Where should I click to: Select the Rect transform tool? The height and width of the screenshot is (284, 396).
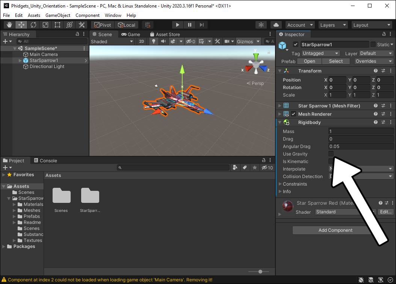click(57, 25)
